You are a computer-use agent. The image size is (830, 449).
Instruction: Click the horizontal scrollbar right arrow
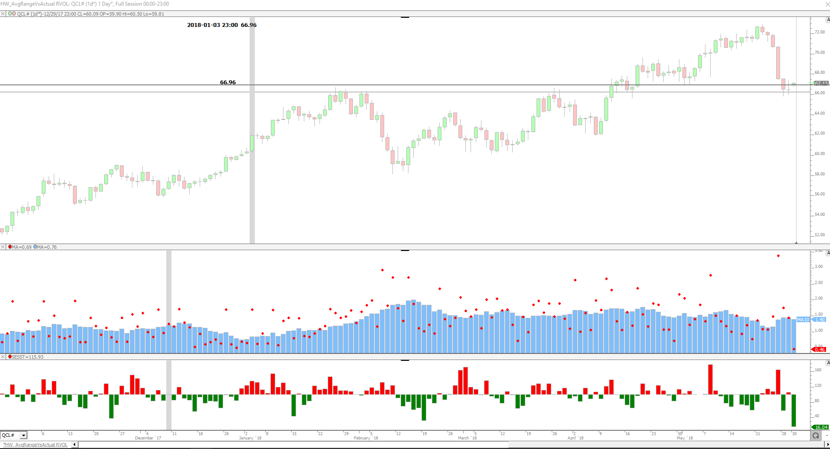[827, 445]
